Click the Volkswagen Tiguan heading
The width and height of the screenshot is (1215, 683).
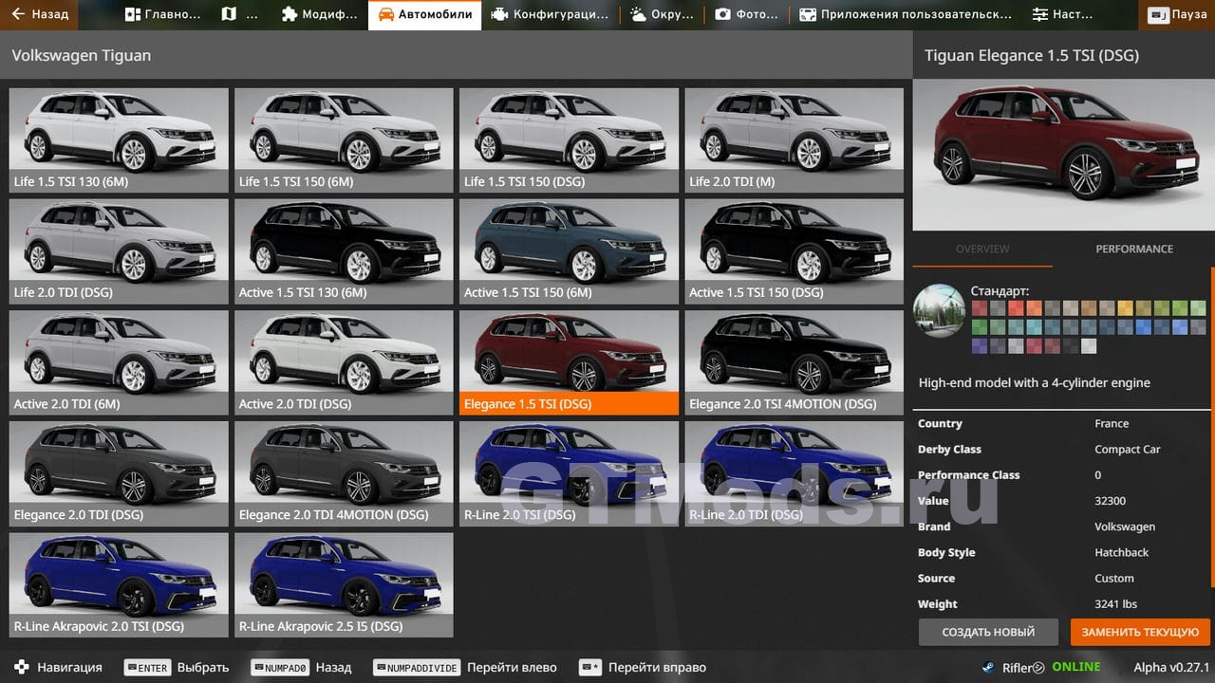tap(82, 55)
